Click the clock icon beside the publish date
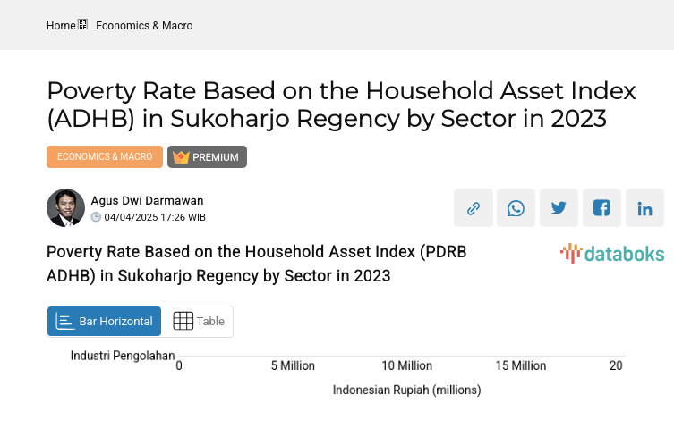Screen dimensions: 674x445 click(97, 217)
